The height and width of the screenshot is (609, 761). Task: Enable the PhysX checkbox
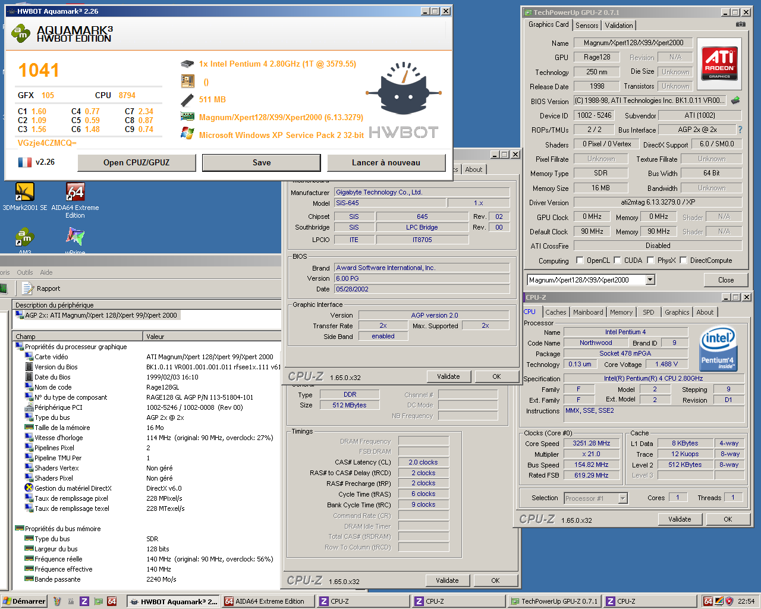pos(650,260)
